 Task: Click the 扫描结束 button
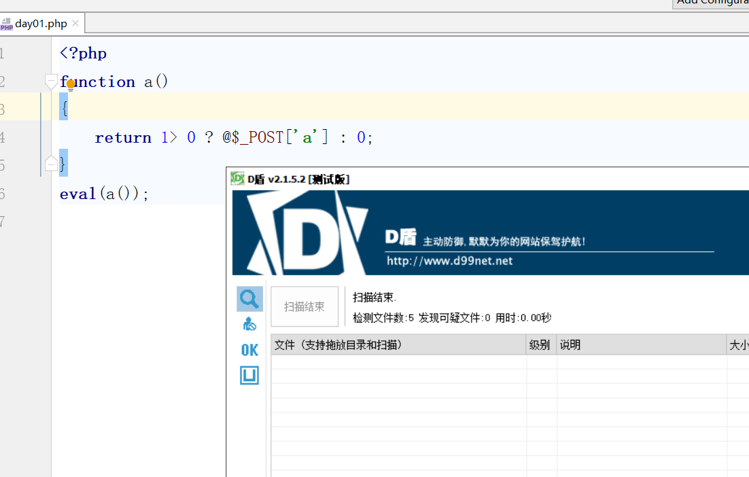tap(304, 306)
